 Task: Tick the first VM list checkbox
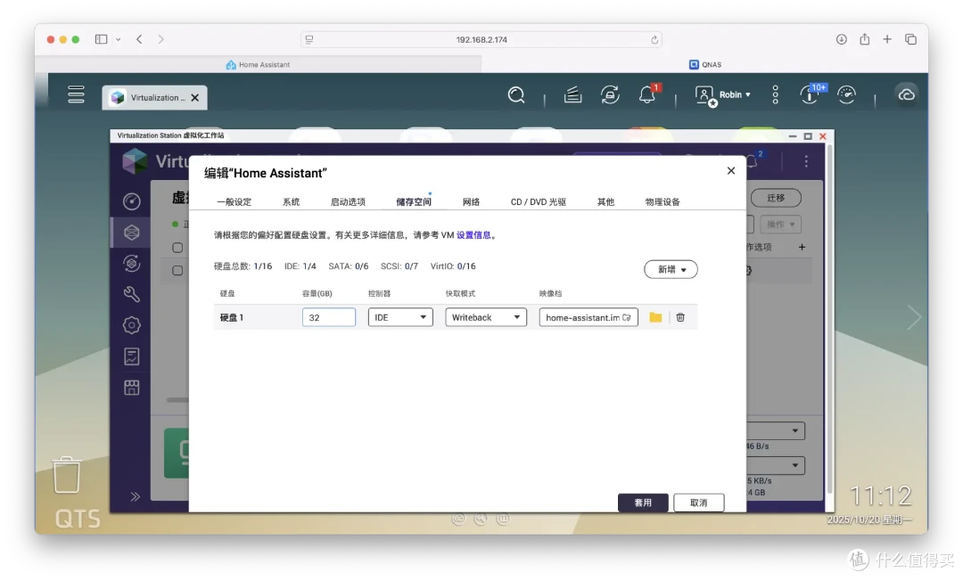[177, 248]
